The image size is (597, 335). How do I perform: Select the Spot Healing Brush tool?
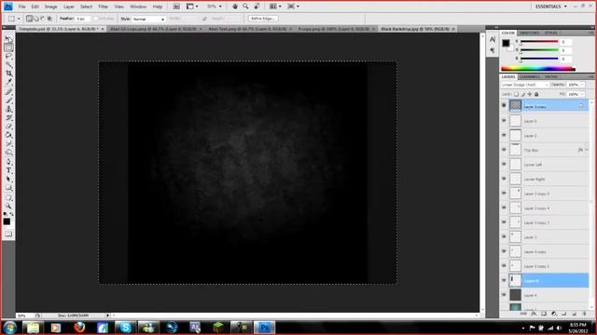(8, 92)
